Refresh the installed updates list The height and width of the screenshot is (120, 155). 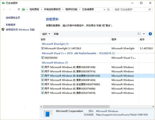108,9
